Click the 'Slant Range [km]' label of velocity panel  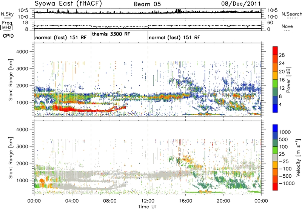click(x=11, y=157)
